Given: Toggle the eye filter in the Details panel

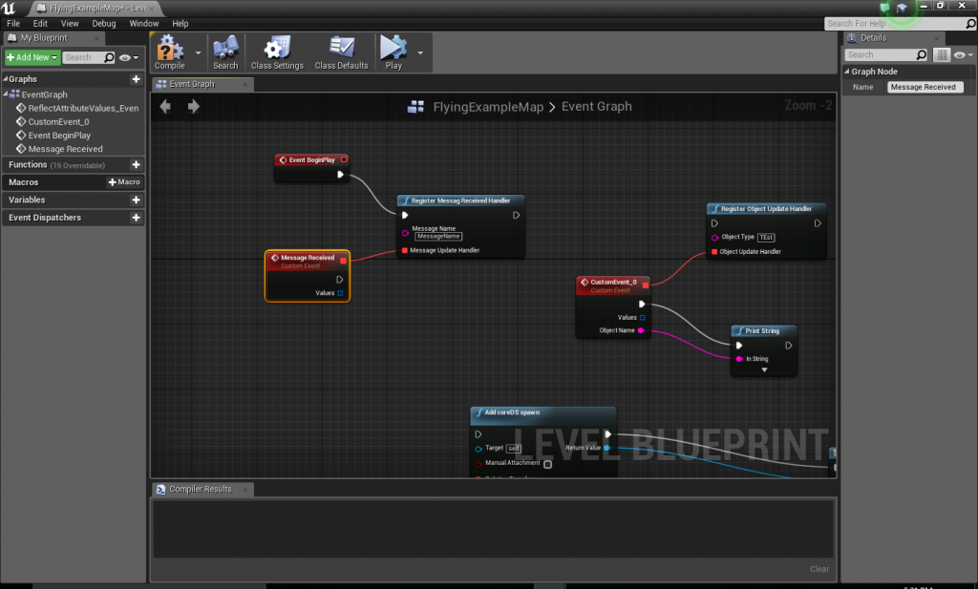Looking at the screenshot, I should (960, 54).
